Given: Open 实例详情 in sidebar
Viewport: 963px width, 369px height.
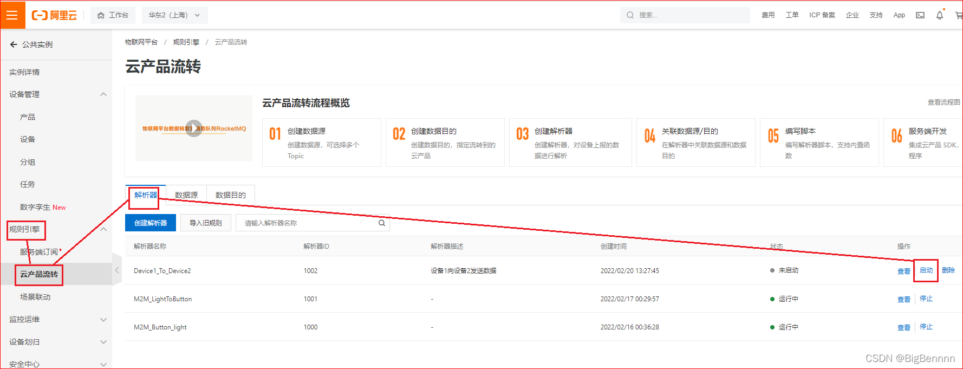Looking at the screenshot, I should pos(24,72).
